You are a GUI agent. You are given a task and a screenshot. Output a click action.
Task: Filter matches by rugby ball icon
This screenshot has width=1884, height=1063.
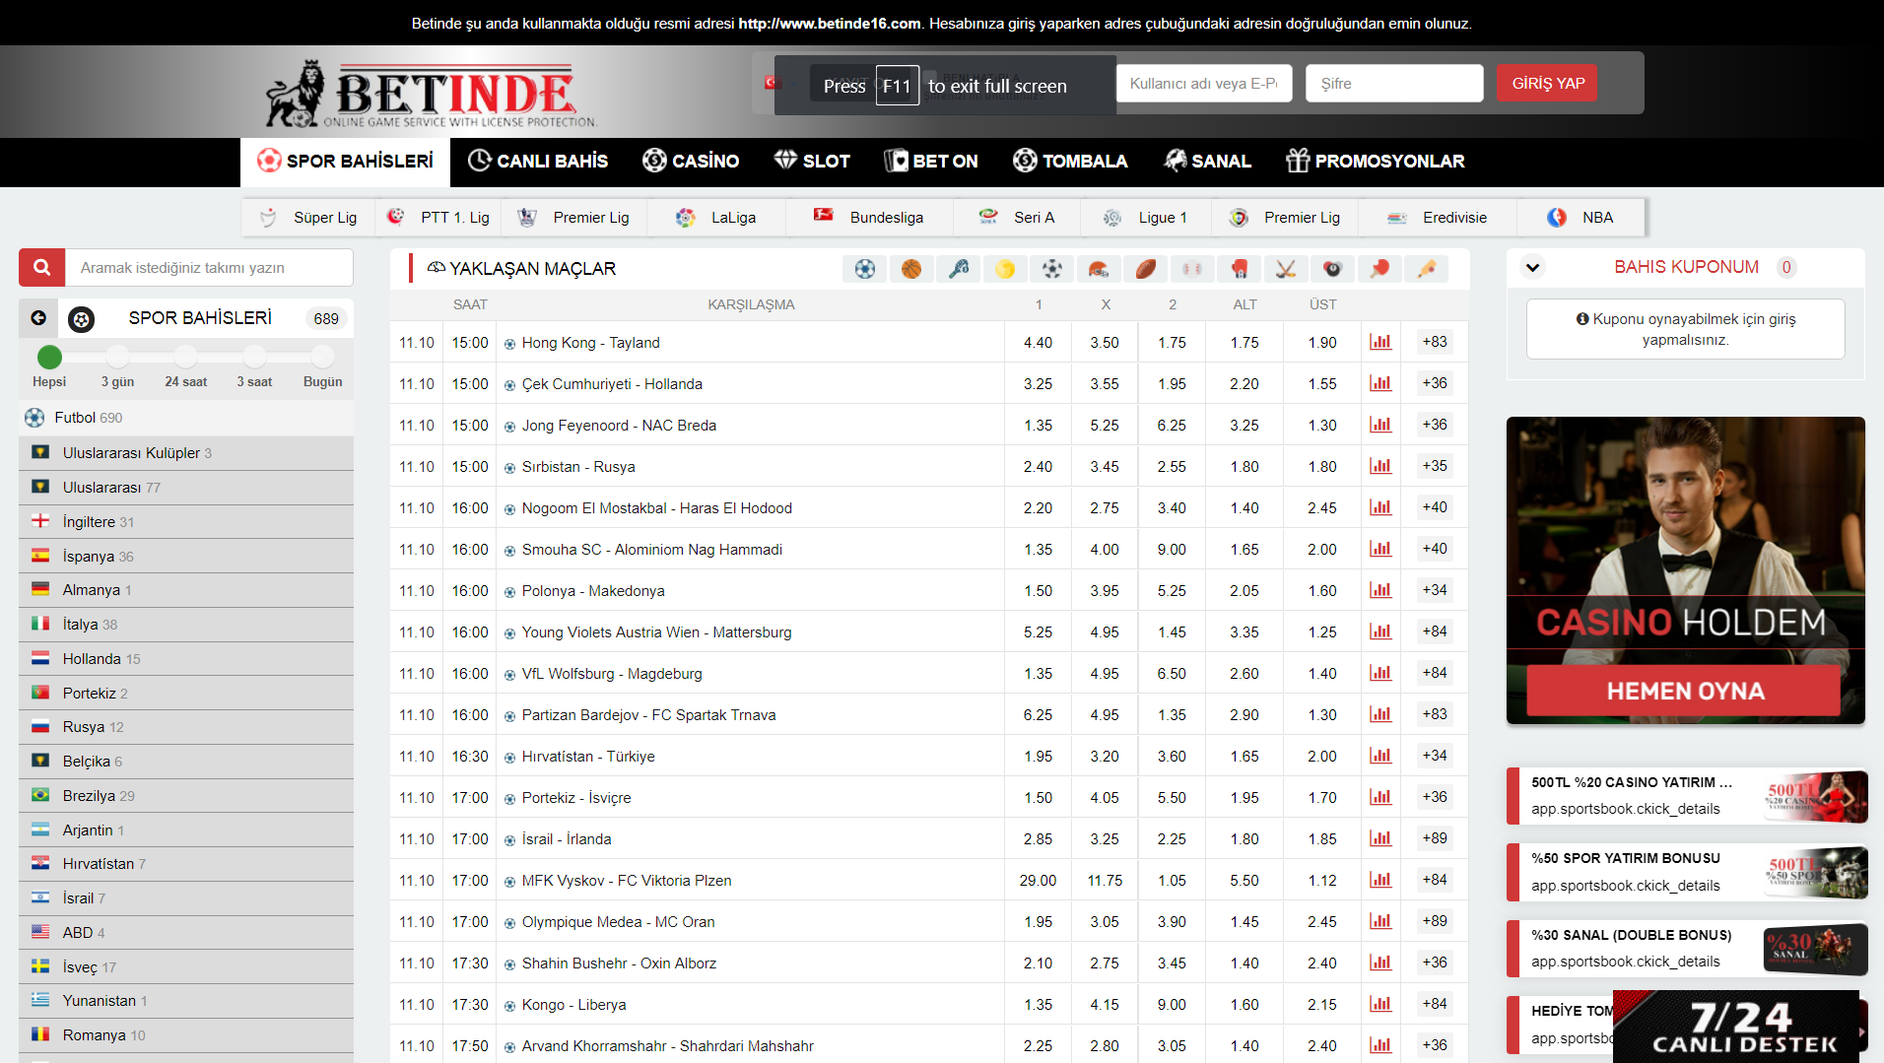(1146, 269)
